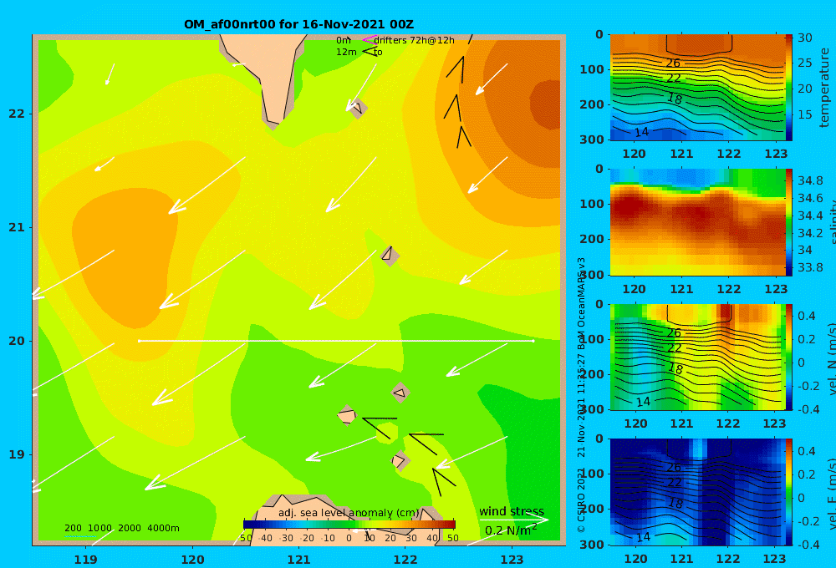The height and width of the screenshot is (568, 836).
Task: Click the '34.8' tick on the salinity color bar
Action: pos(810,180)
